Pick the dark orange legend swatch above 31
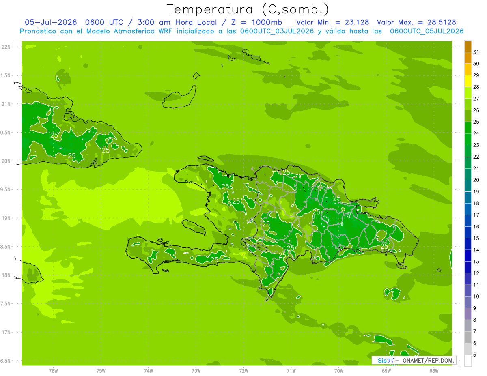Image resolution: width=487 pixels, height=376 pixels. tap(468, 47)
